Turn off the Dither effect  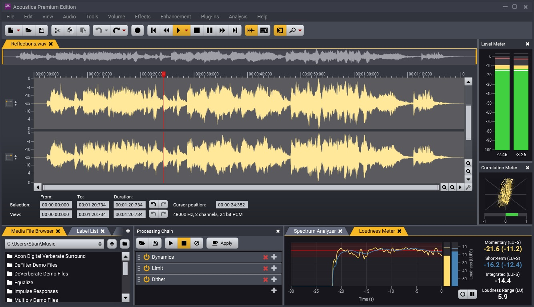coord(146,279)
